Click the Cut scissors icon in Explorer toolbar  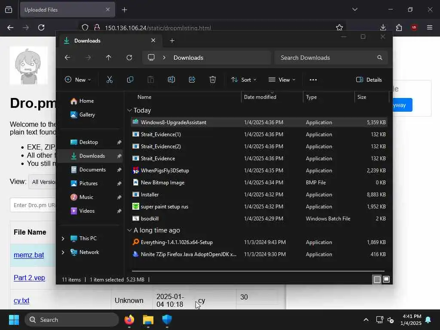click(110, 79)
